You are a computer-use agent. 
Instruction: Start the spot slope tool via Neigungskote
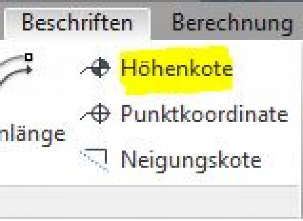tap(191, 160)
